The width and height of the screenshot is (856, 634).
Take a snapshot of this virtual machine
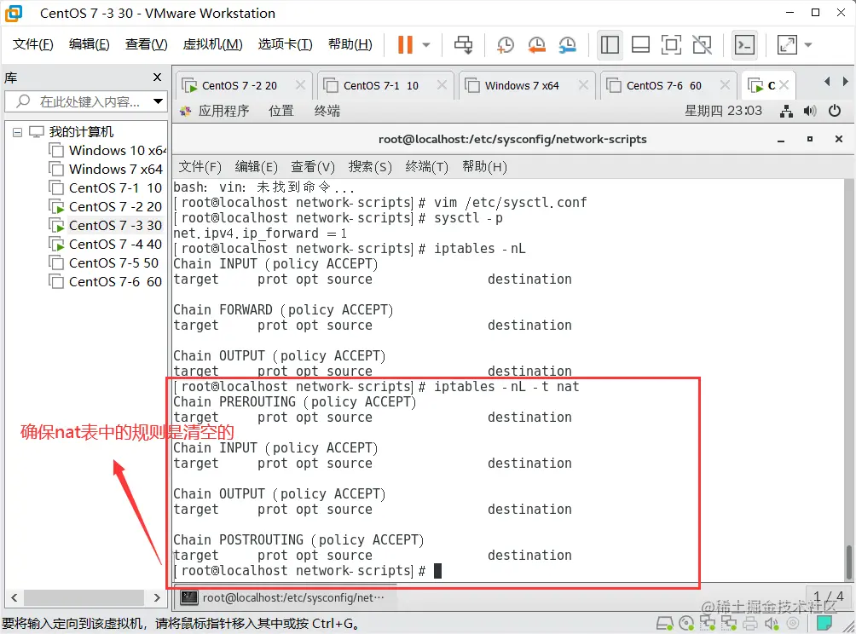505,44
